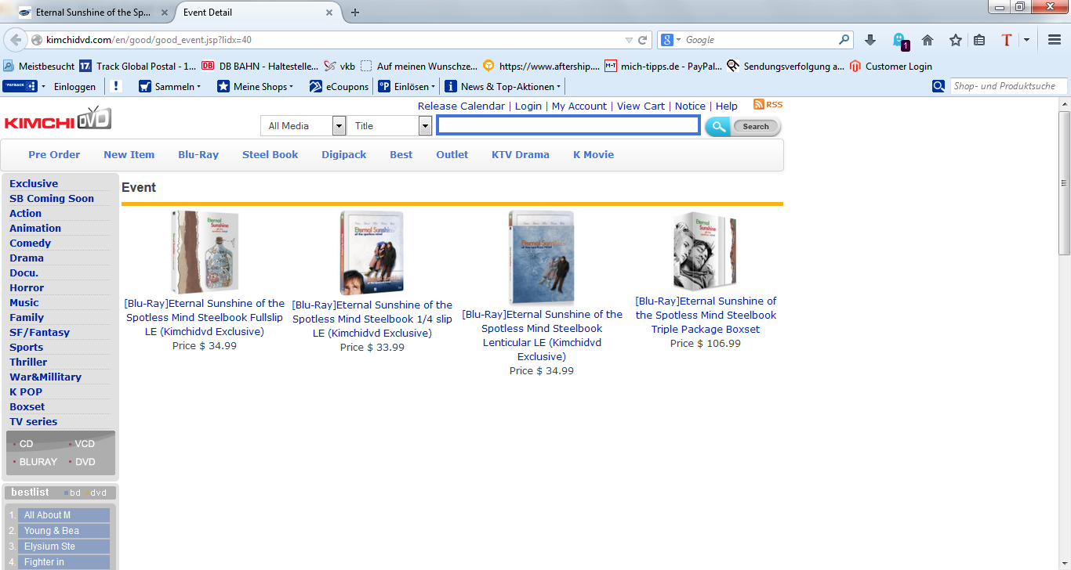Click the exclamation mark Payback icon
Screen dimensions: 1071x570
click(117, 86)
